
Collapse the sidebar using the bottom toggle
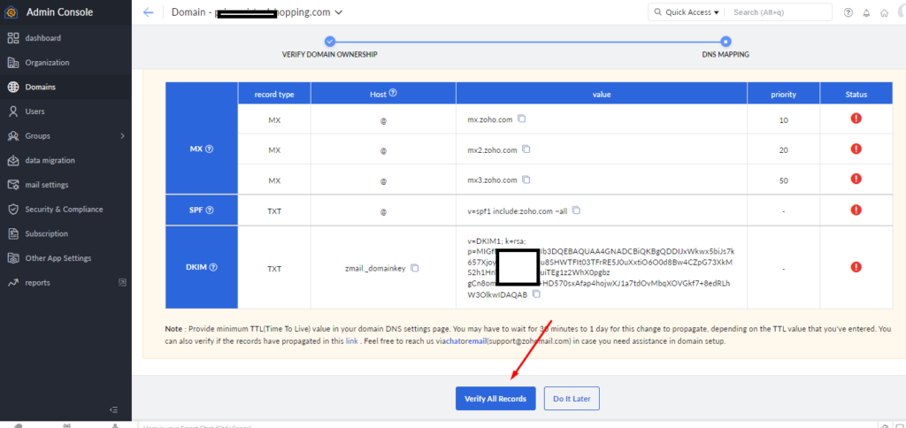point(114,409)
